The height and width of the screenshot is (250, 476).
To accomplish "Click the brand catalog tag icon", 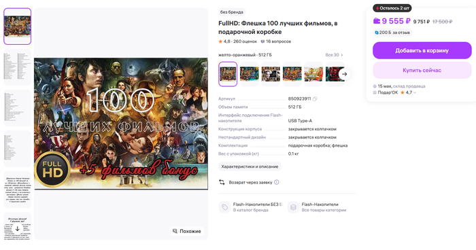I will (x=224, y=207).
